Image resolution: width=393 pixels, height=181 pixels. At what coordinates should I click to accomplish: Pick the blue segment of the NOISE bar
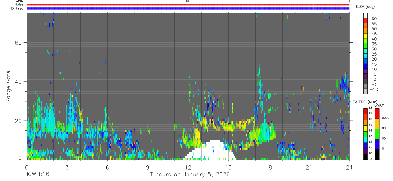coord(377,144)
